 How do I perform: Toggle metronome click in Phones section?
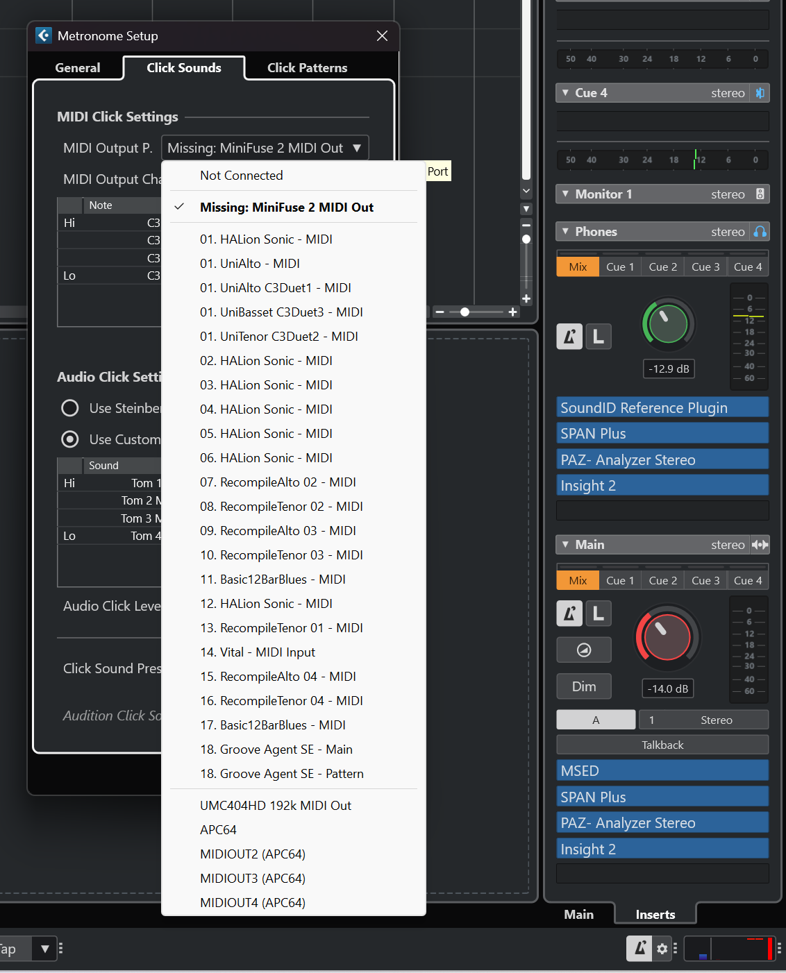tap(569, 337)
